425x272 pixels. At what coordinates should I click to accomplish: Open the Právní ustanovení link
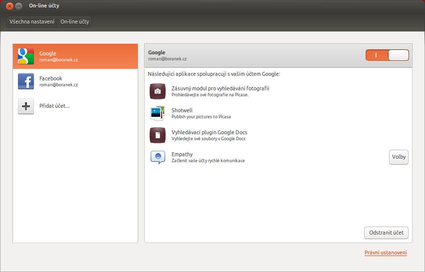point(386,253)
